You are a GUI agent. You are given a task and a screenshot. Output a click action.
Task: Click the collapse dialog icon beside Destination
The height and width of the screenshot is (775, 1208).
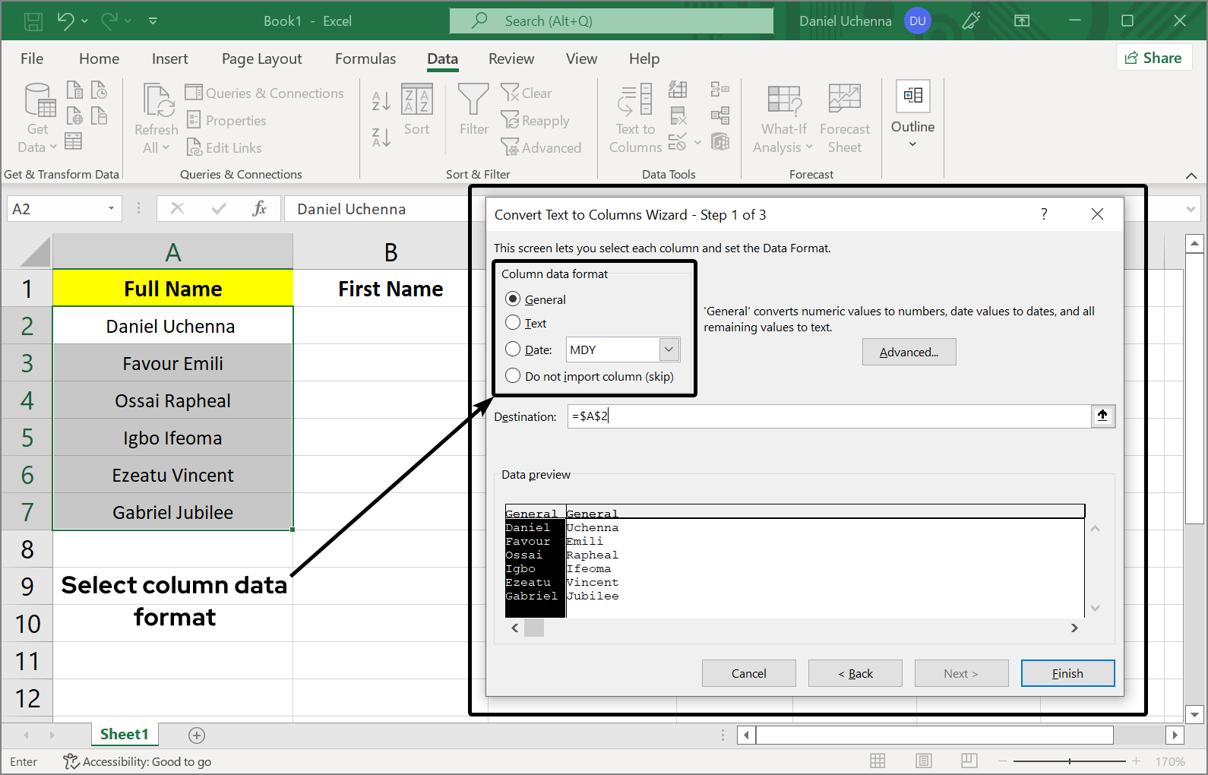[1102, 416]
